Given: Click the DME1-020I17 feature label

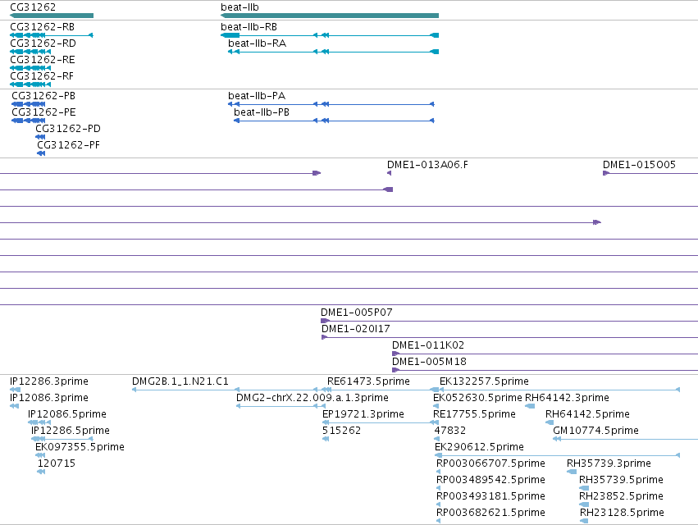Looking at the screenshot, I should tap(356, 329).
